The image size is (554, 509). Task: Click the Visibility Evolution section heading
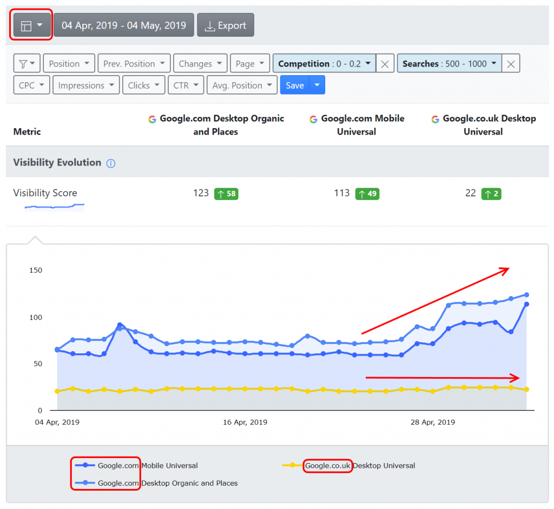[x=57, y=162]
